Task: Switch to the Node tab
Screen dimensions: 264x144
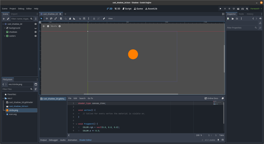Action: tap(241, 14)
